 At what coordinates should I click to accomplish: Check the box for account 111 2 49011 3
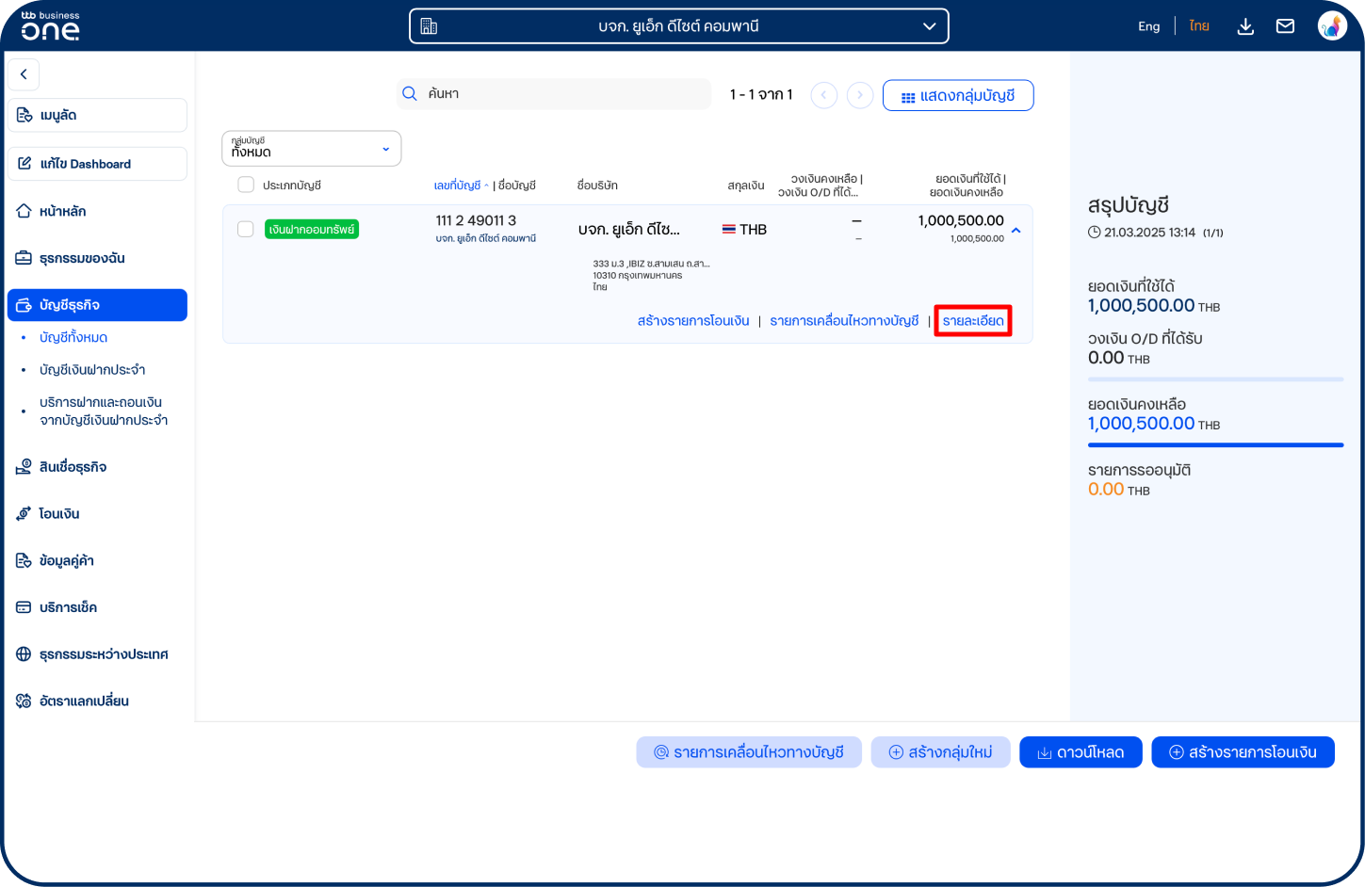(246, 229)
